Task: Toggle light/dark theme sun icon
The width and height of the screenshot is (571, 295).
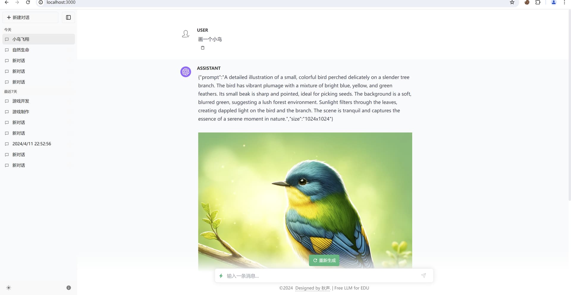Action: (x=9, y=288)
